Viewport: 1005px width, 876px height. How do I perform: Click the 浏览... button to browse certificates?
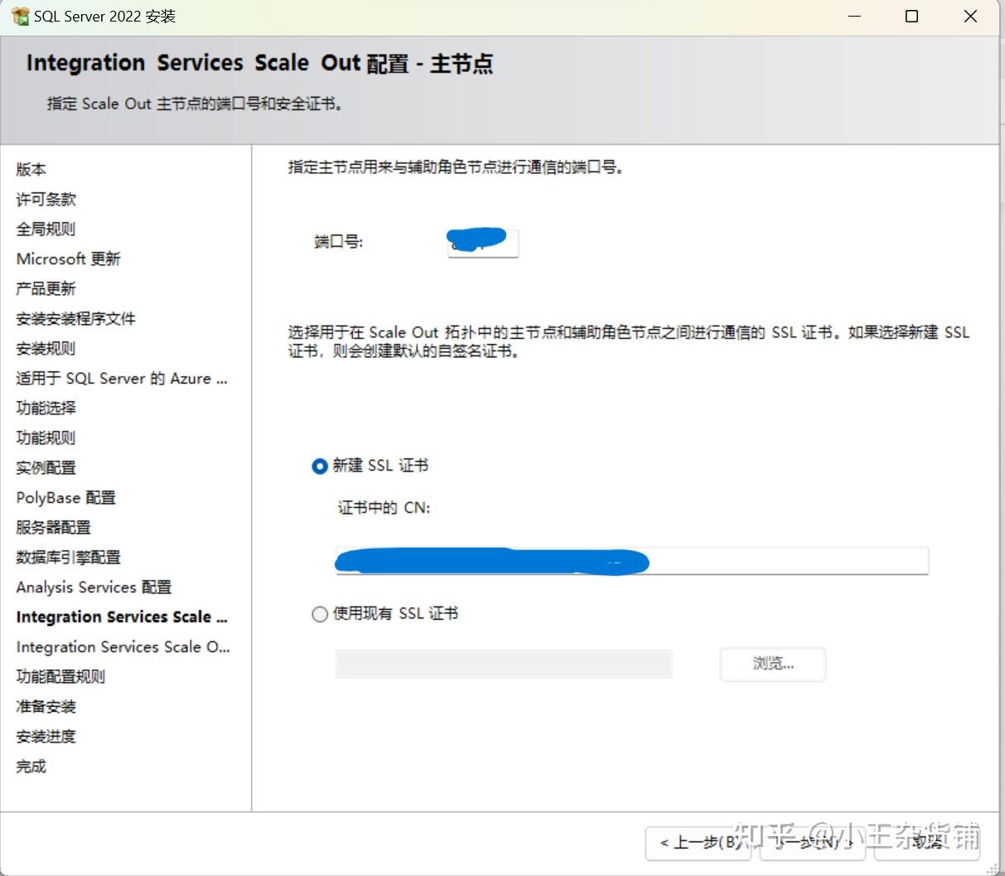(771, 664)
